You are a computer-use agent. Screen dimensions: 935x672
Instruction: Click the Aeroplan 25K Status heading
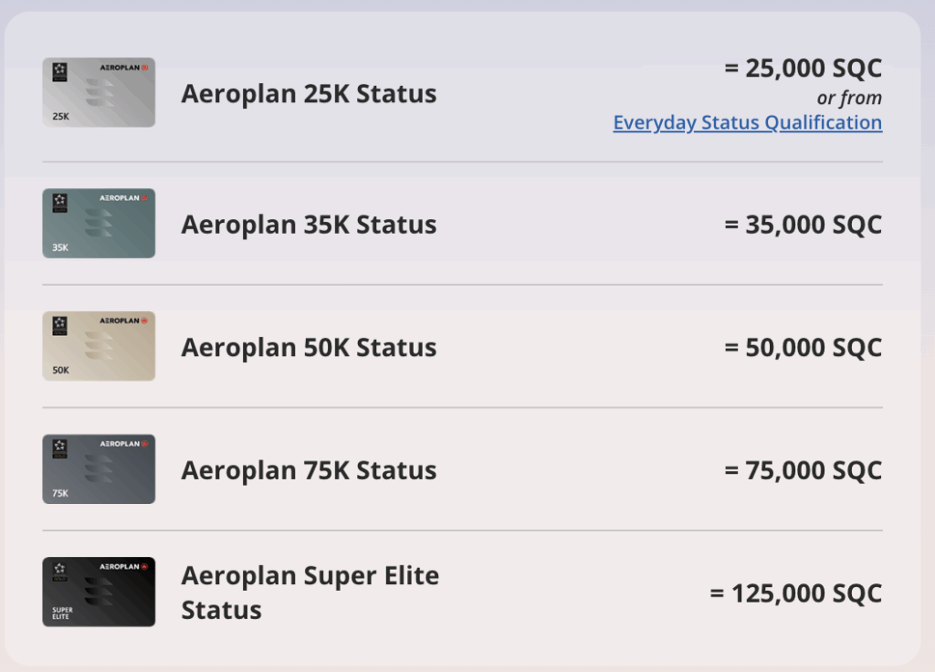(x=309, y=92)
